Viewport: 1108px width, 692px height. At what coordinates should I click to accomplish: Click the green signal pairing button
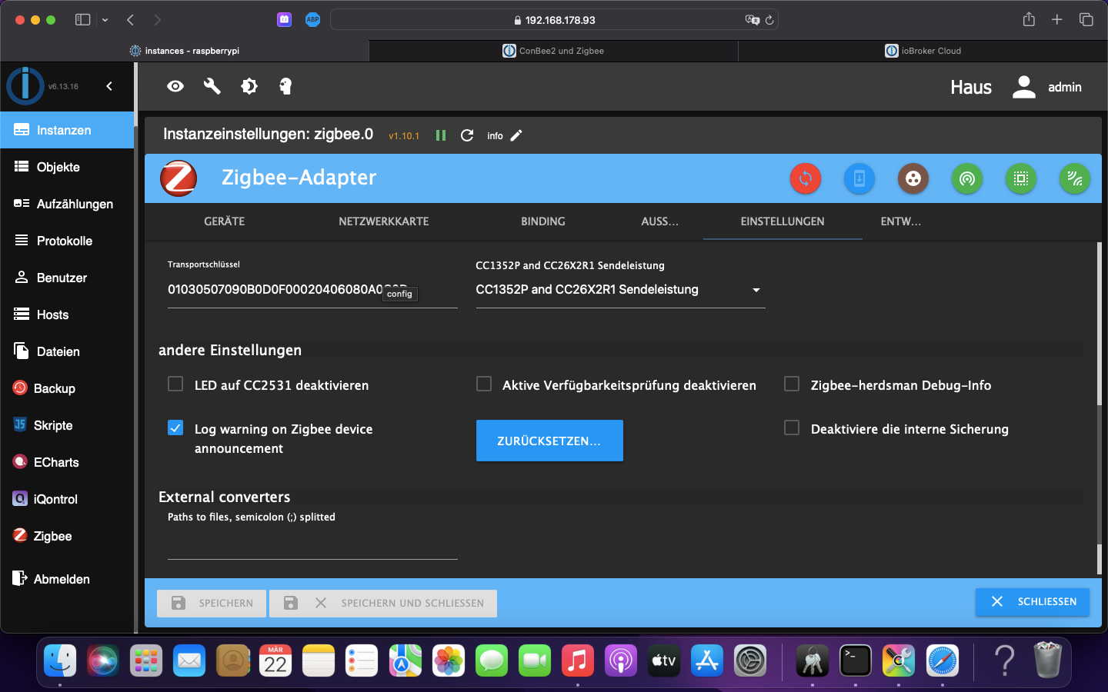tap(1075, 178)
